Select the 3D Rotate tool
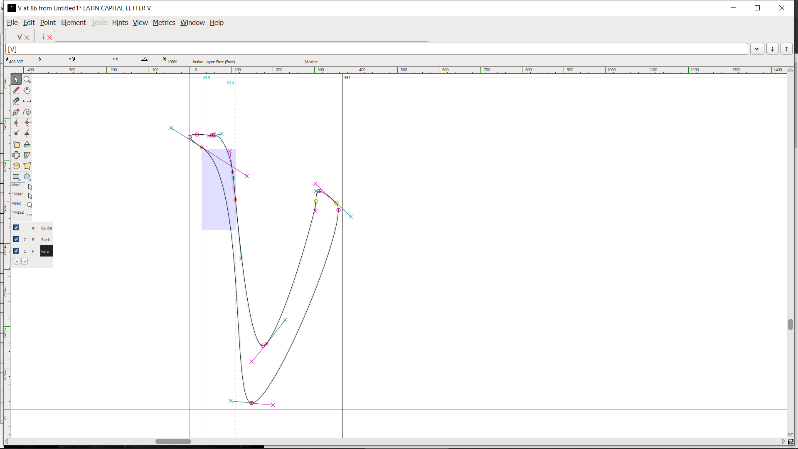Screen dimensions: 798x449 tap(16, 166)
